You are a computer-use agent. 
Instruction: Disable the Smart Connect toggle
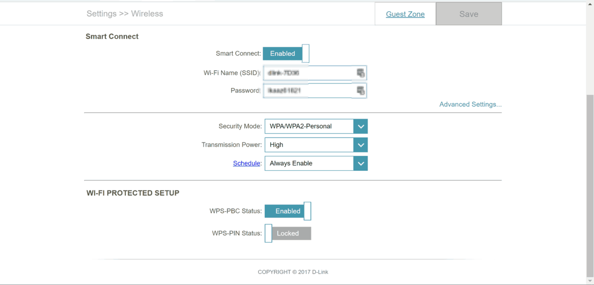(286, 53)
